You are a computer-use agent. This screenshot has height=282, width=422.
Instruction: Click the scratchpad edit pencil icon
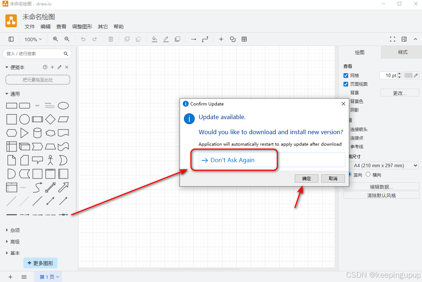pyautogui.click(x=60, y=67)
